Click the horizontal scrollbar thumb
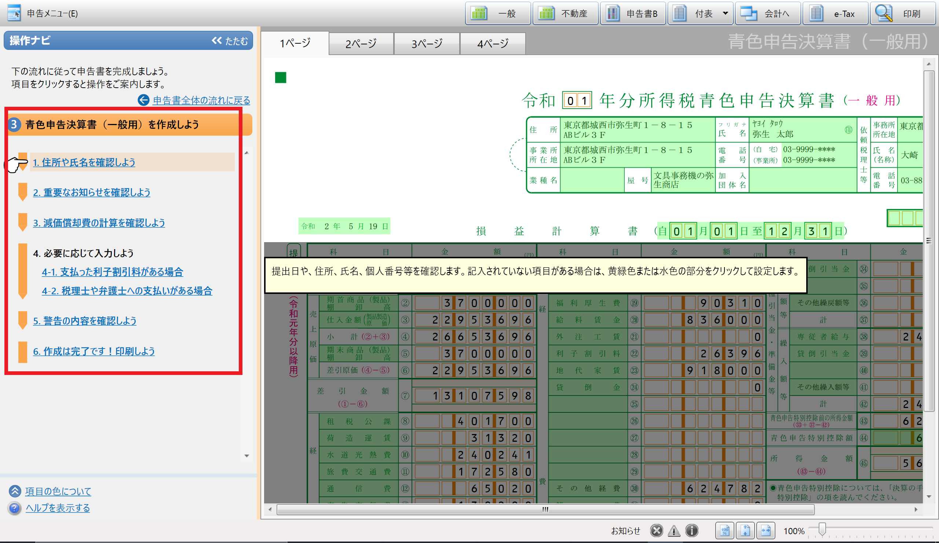 coord(545,509)
